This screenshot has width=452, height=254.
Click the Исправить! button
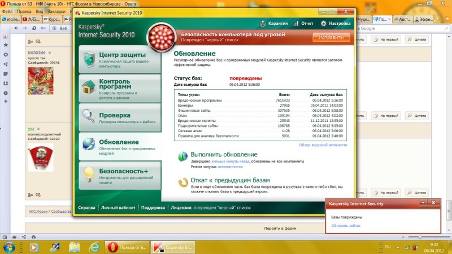[331, 37]
